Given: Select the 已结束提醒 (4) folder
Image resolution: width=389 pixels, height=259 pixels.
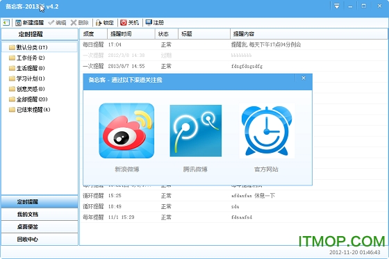Looking at the screenshot, I should click(40, 110).
